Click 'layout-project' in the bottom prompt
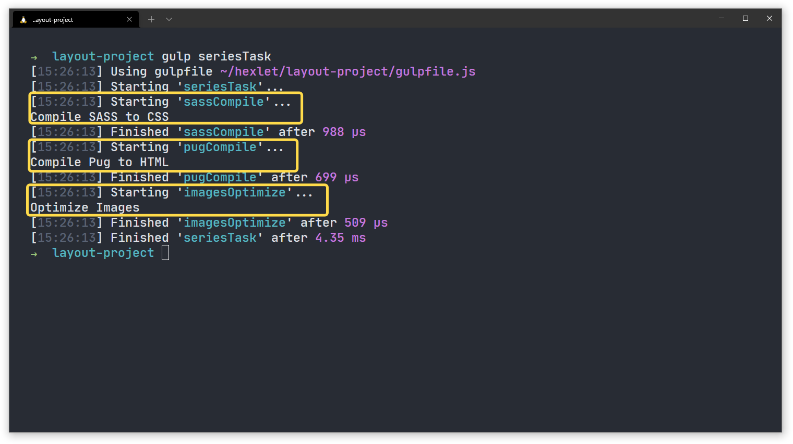 point(103,252)
